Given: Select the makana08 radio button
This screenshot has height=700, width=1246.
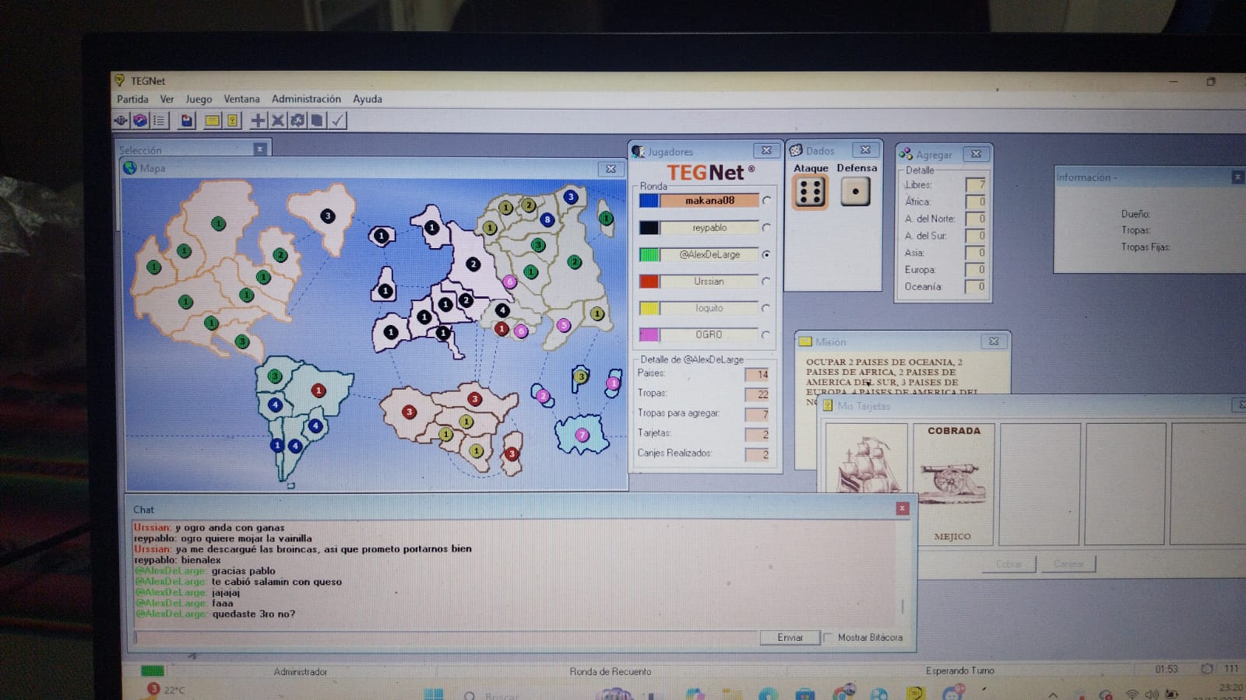Looking at the screenshot, I should coord(767,201).
